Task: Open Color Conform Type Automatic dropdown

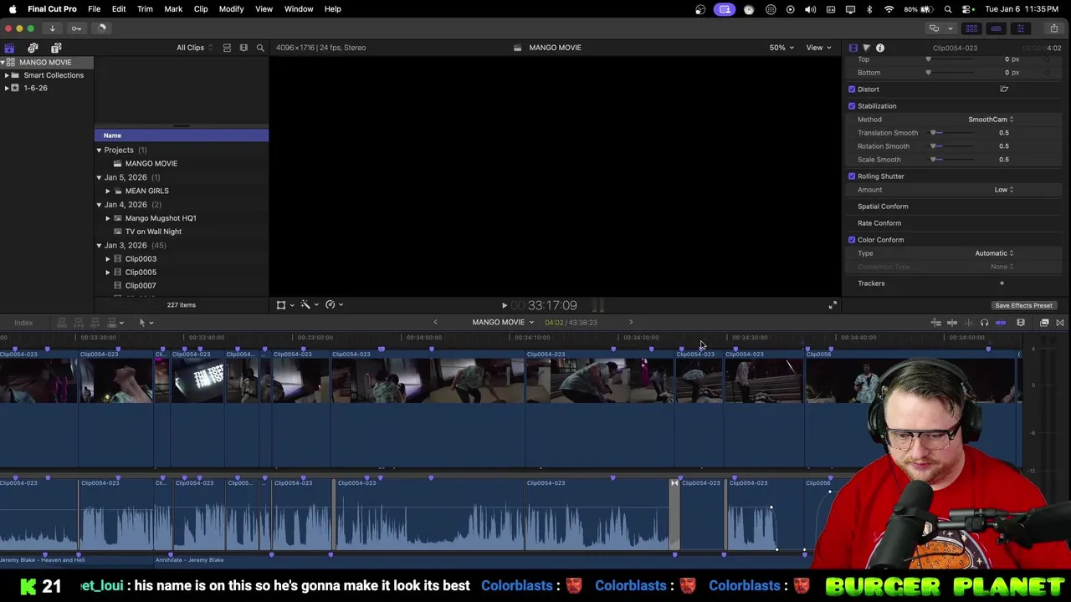Action: click(x=994, y=253)
